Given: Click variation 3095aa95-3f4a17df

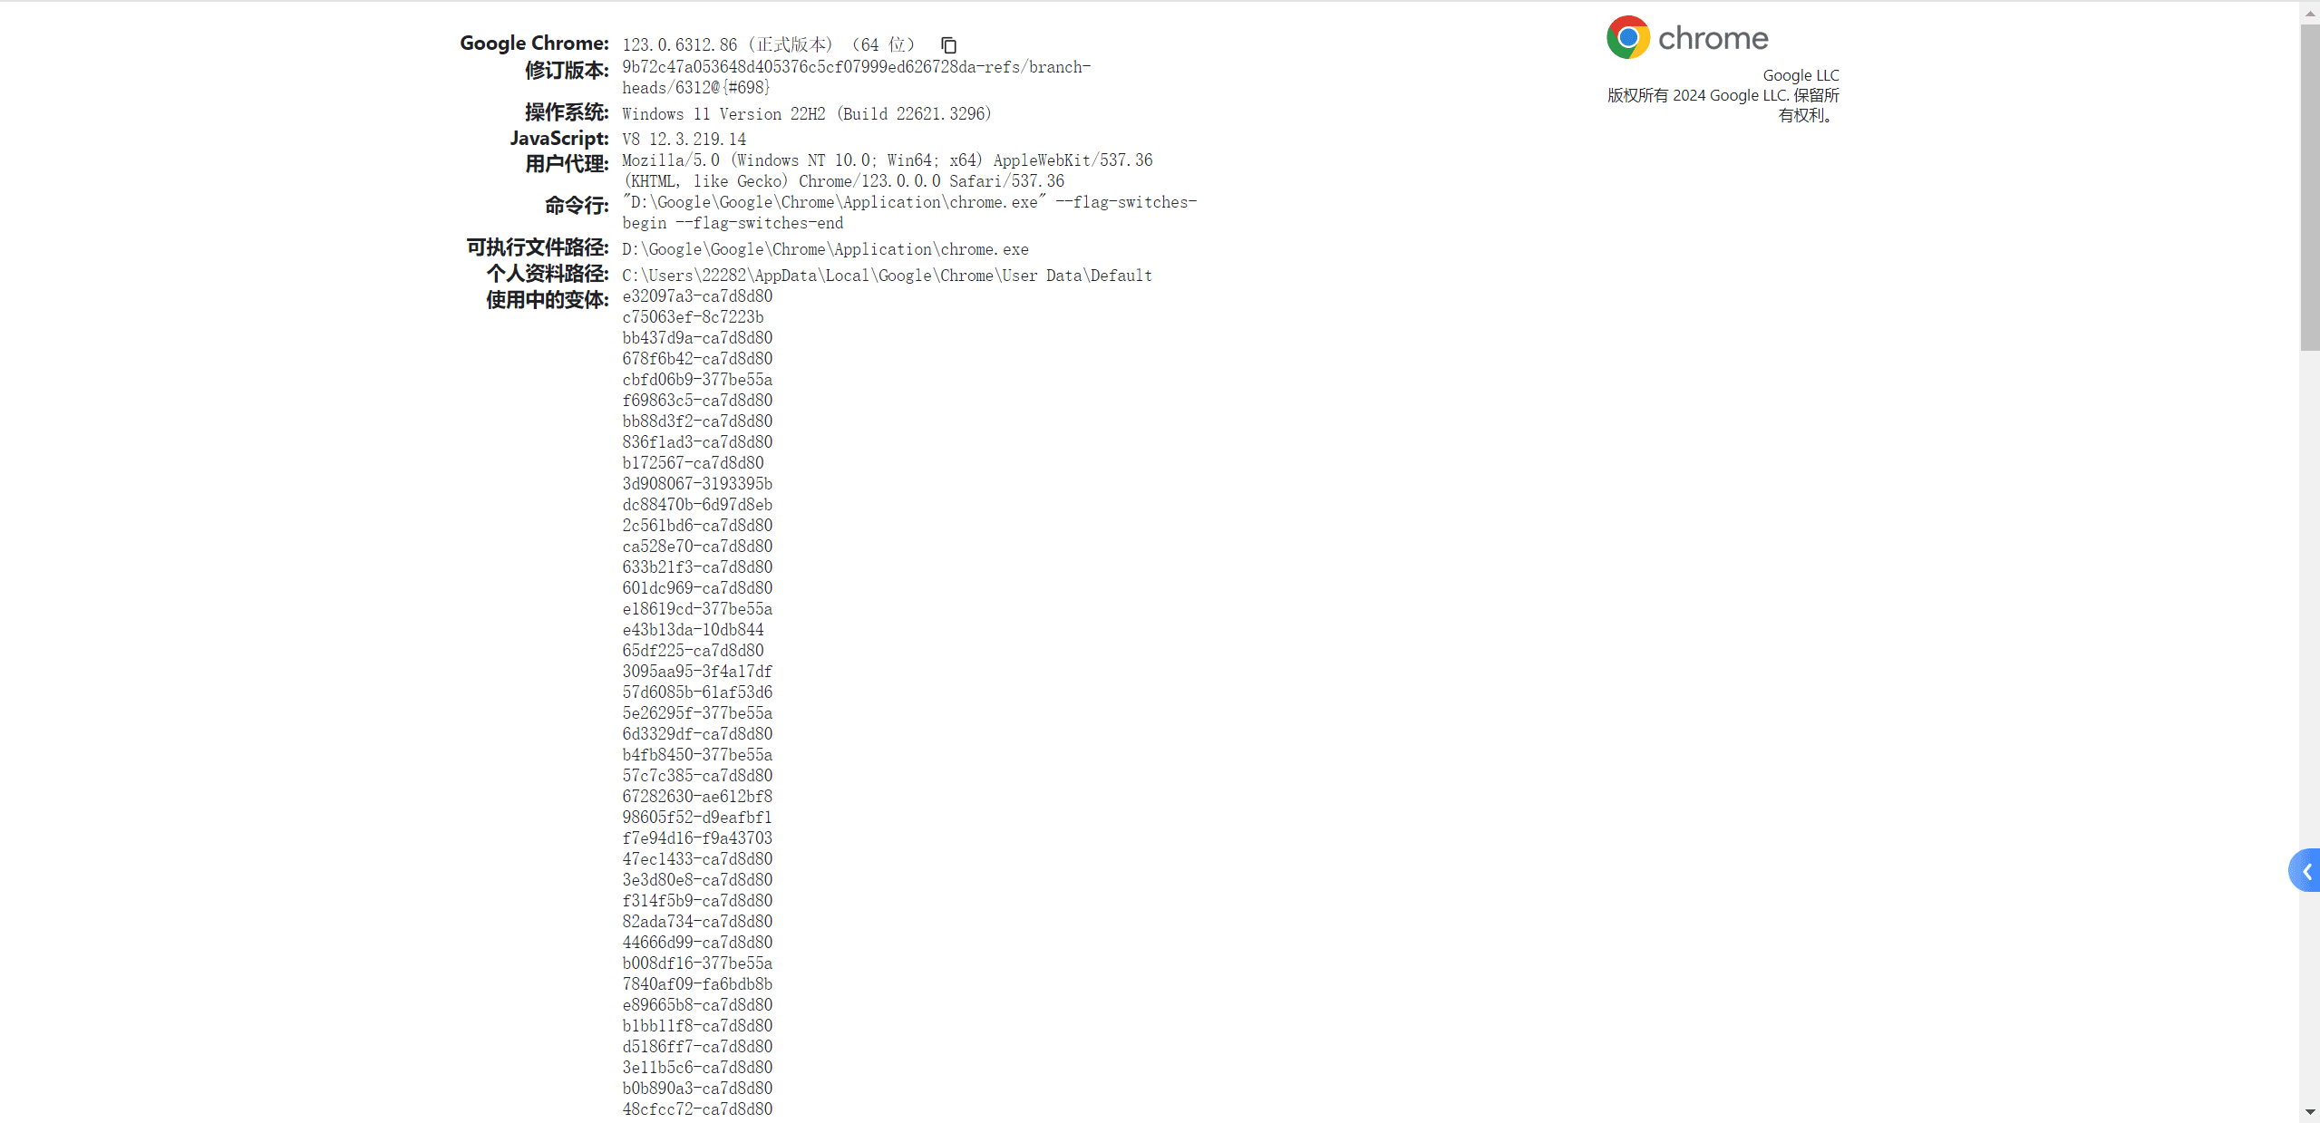Looking at the screenshot, I should 697,672.
